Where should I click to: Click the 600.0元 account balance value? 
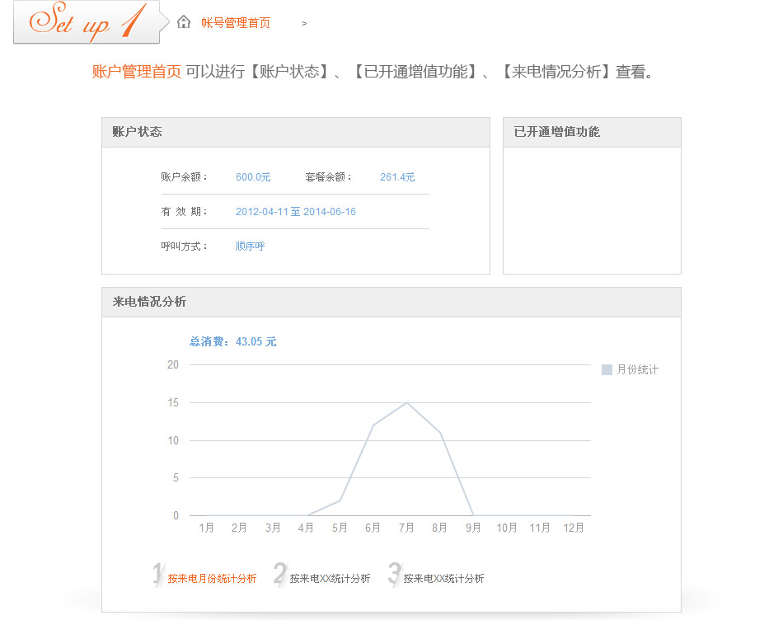coord(253,177)
